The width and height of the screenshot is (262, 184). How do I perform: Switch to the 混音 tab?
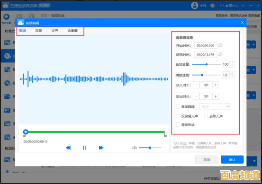tap(38, 31)
